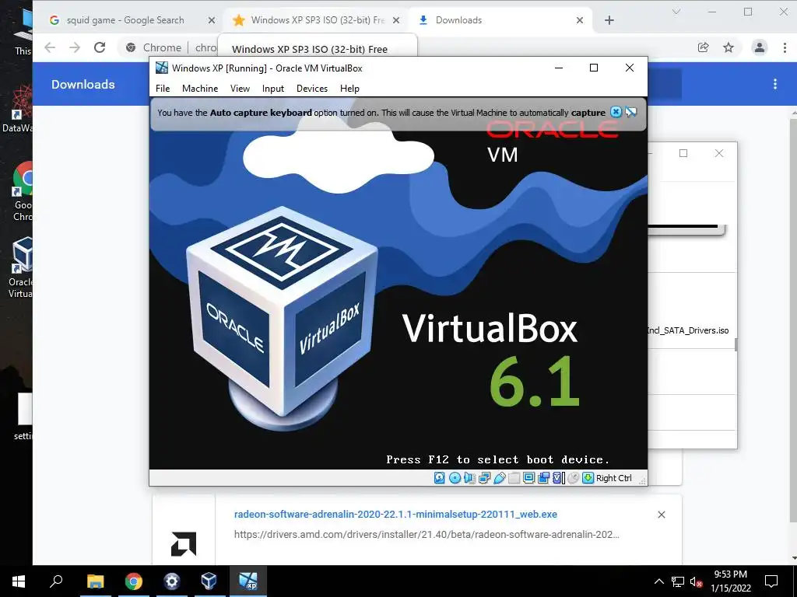
Task: Click the network tray icon
Action: pyautogui.click(x=678, y=581)
